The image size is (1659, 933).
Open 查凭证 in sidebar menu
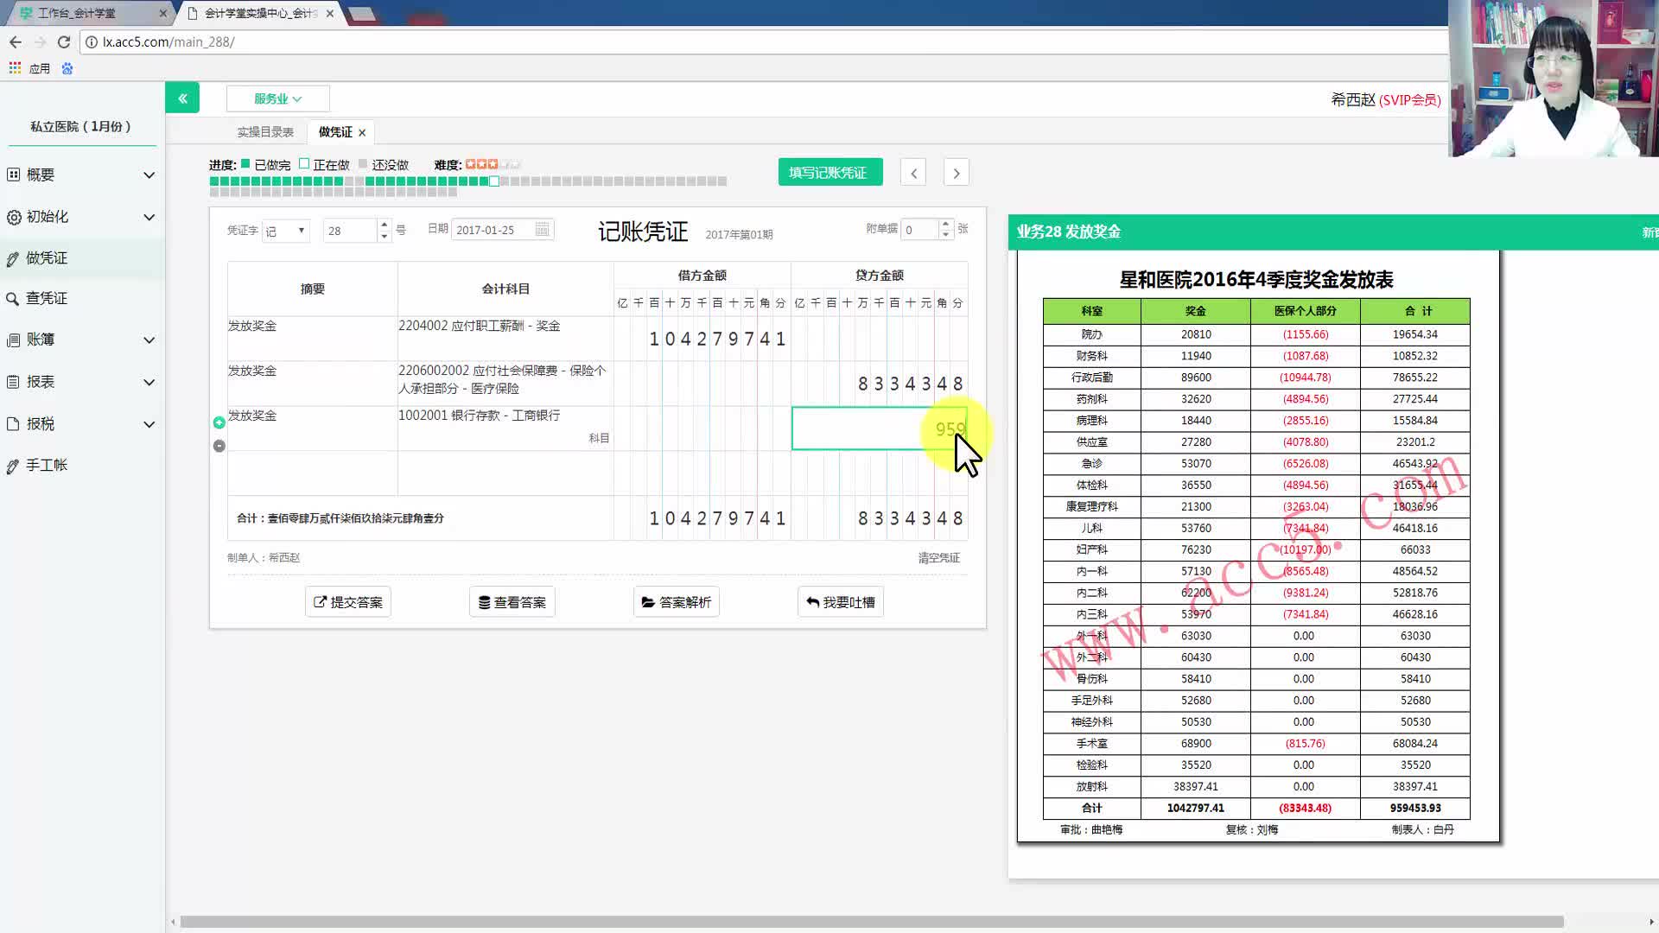point(47,298)
